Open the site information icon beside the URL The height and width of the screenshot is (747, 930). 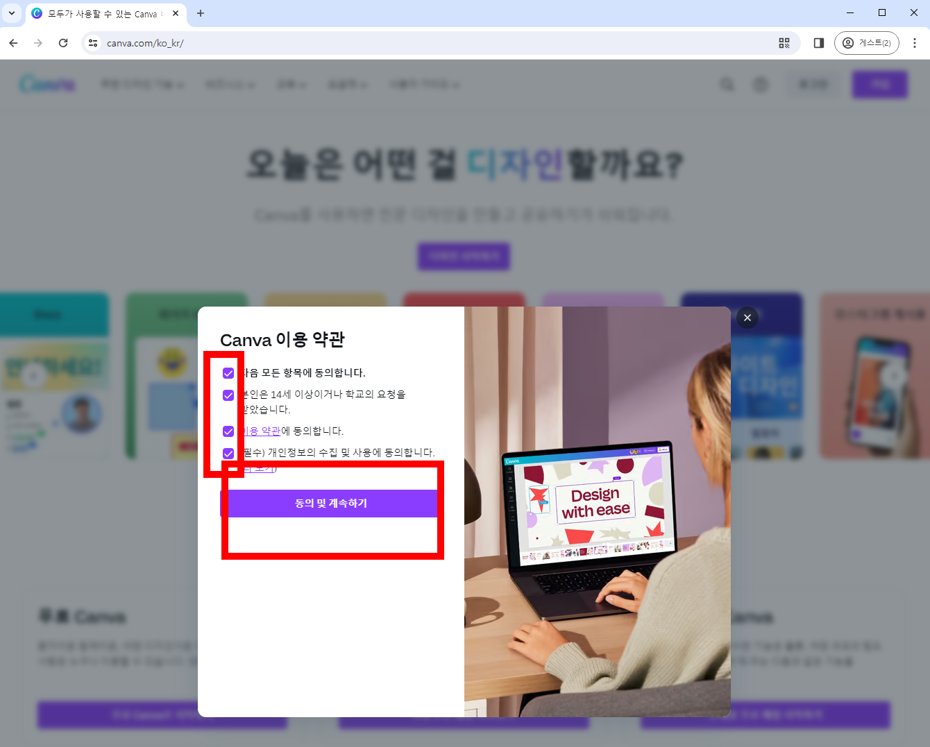point(93,43)
